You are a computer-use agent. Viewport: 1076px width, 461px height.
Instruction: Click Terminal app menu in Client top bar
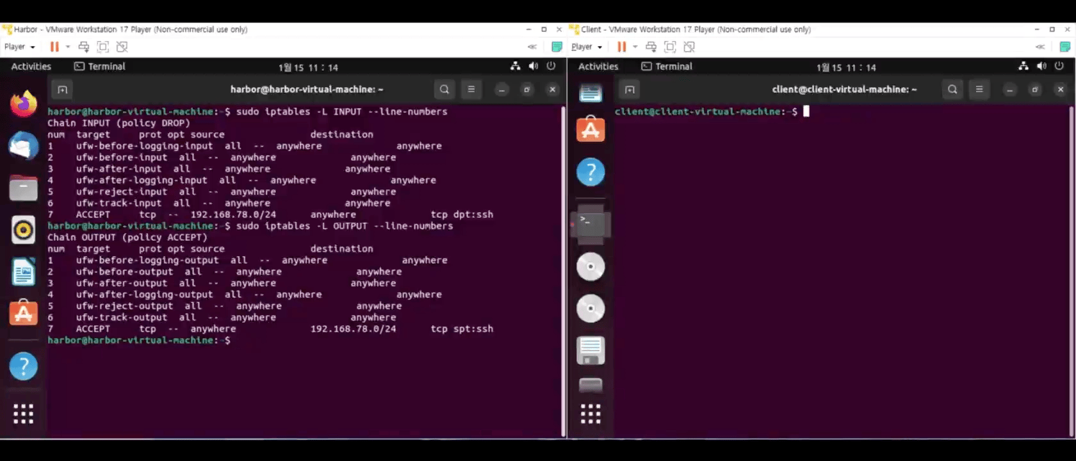[x=667, y=67]
